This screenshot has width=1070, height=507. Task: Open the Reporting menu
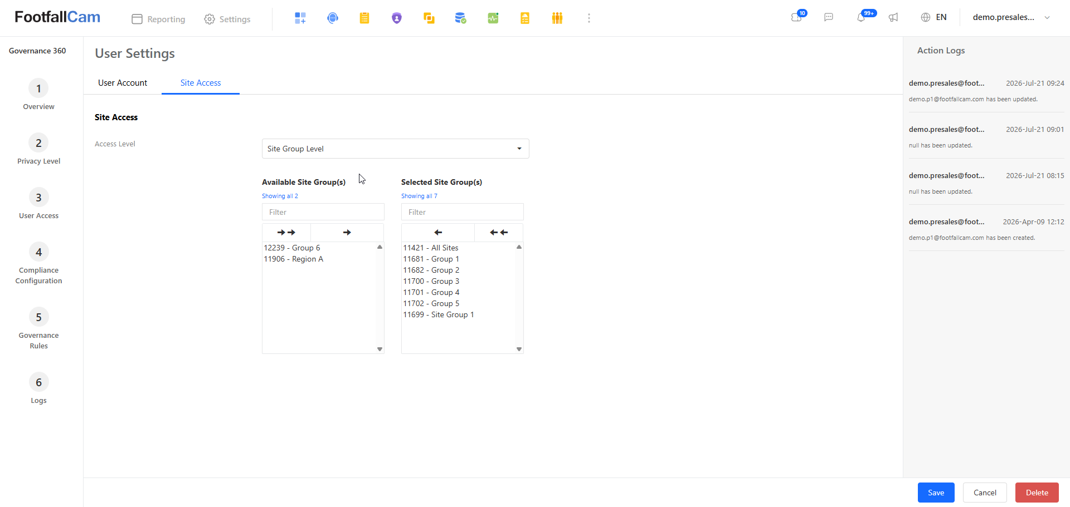(x=159, y=19)
